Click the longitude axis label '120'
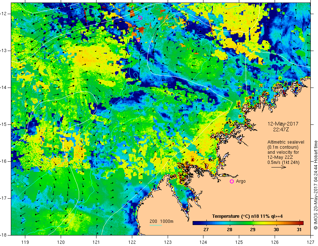The height and width of the screenshot is (246, 318). click(x=61, y=242)
